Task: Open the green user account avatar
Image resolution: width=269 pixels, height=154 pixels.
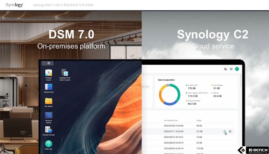Action: [237, 69]
